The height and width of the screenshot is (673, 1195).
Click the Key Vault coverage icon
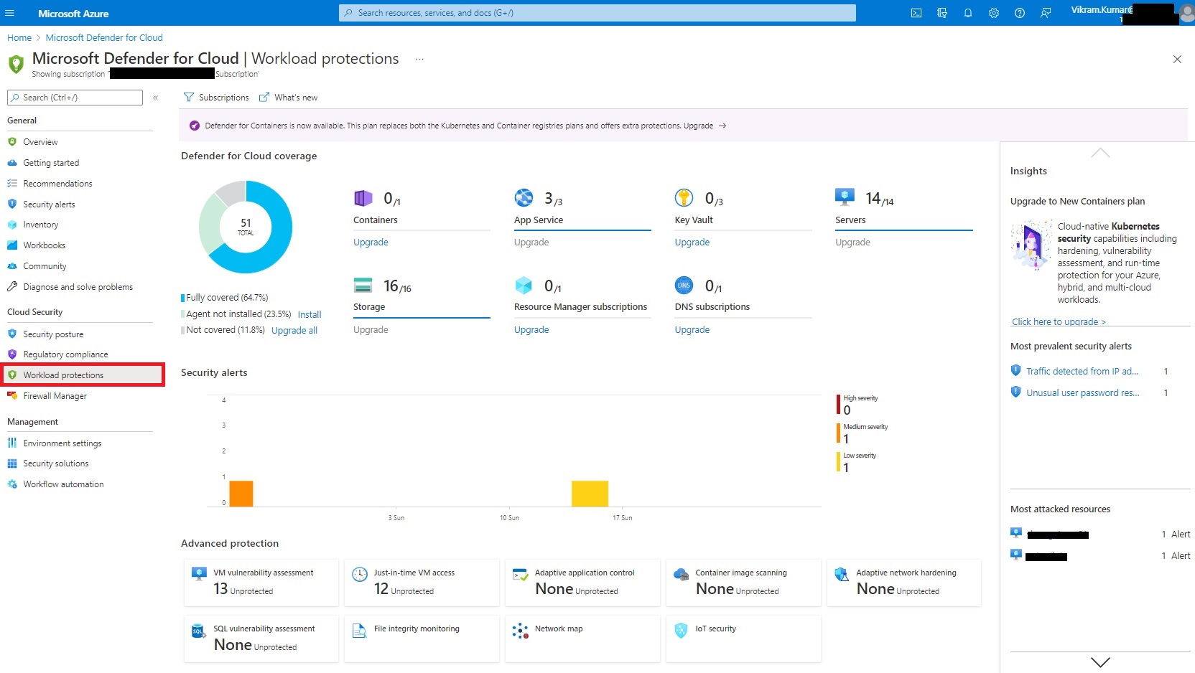coord(684,197)
